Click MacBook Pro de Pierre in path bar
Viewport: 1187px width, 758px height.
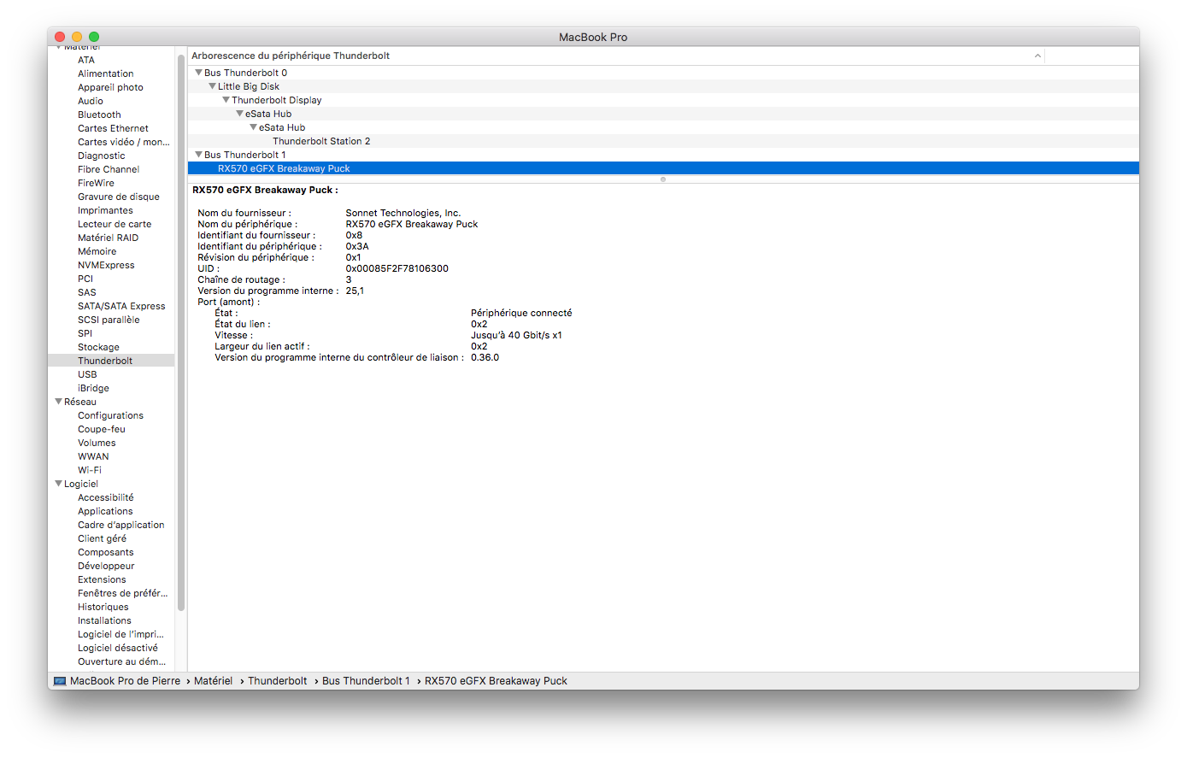pos(125,681)
